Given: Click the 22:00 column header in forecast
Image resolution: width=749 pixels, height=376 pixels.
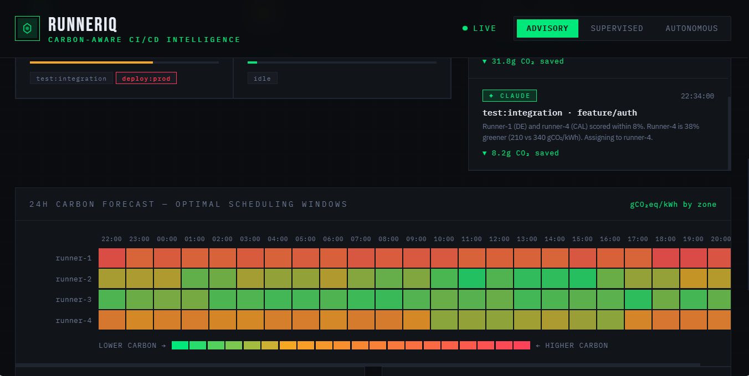Looking at the screenshot, I should [x=112, y=239].
